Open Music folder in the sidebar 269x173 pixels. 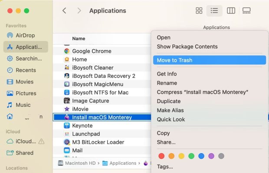(26, 105)
